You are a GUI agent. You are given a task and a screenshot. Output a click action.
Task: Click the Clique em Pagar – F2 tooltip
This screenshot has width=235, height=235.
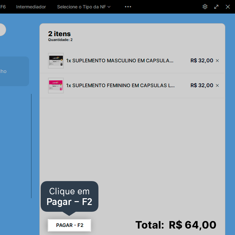[69, 197]
